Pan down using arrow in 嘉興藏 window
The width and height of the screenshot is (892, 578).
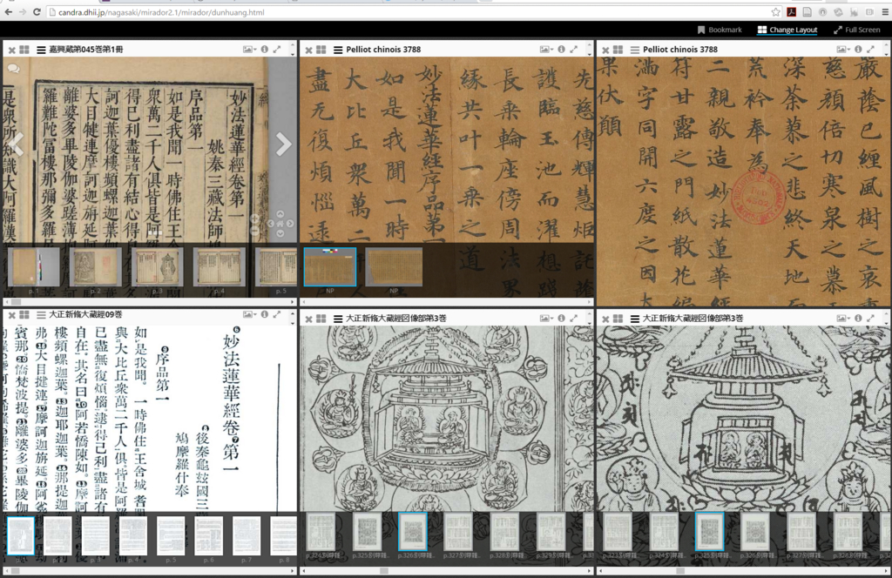click(x=280, y=233)
